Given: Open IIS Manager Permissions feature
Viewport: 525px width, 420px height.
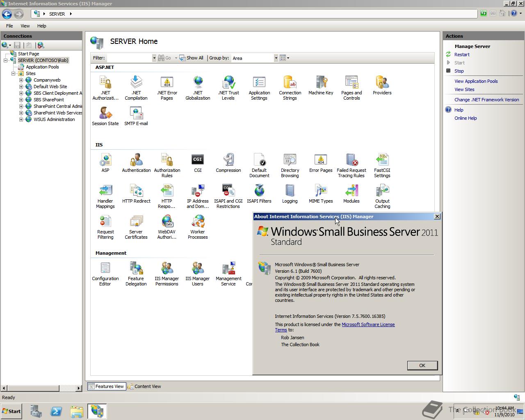Looking at the screenshot, I should click(x=167, y=274).
